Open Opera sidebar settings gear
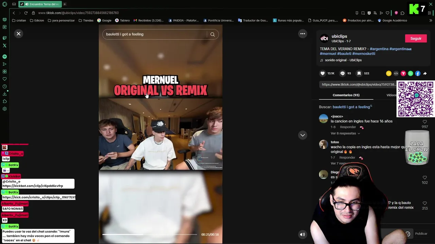 tap(4, 109)
